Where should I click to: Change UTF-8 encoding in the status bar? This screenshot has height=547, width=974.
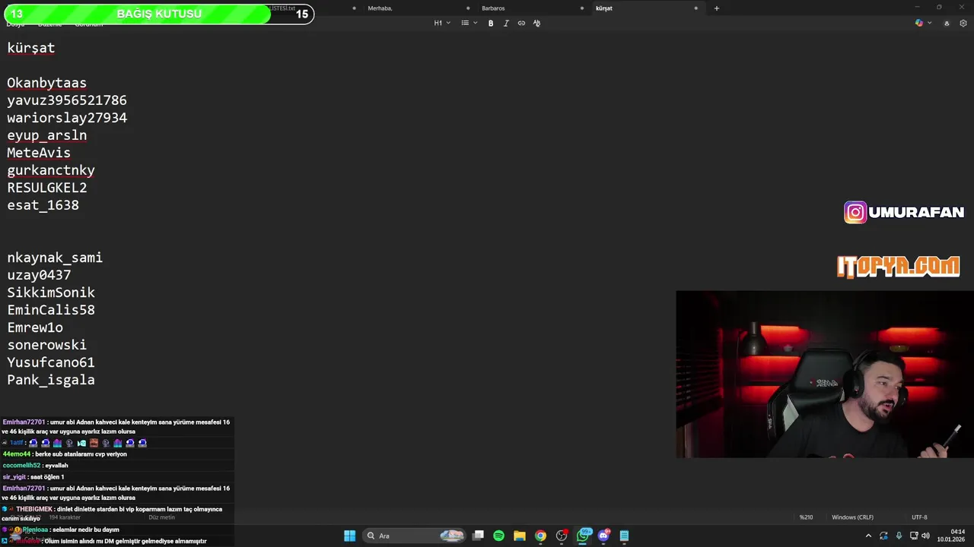click(x=919, y=517)
